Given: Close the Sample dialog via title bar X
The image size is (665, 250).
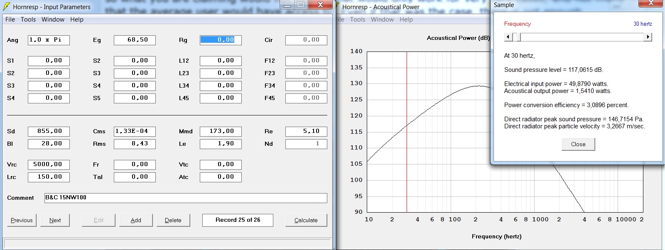Looking at the screenshot, I should tap(650, 3).
